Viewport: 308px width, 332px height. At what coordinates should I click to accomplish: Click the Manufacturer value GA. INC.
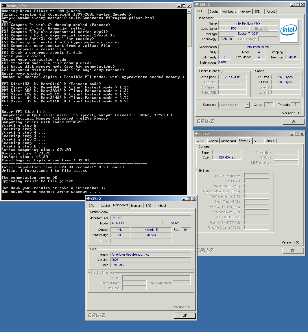(150, 218)
